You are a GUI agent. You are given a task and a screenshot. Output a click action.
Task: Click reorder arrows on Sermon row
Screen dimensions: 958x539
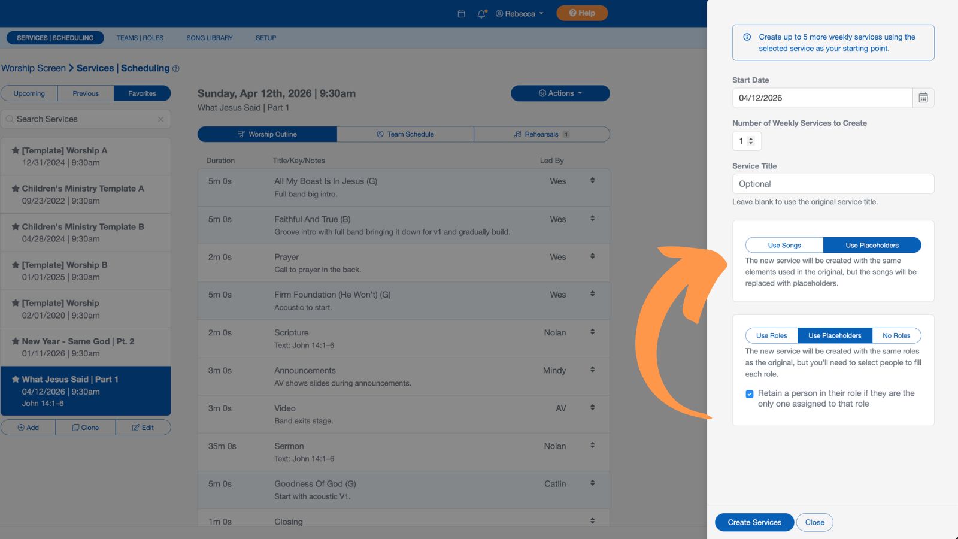pyautogui.click(x=592, y=445)
